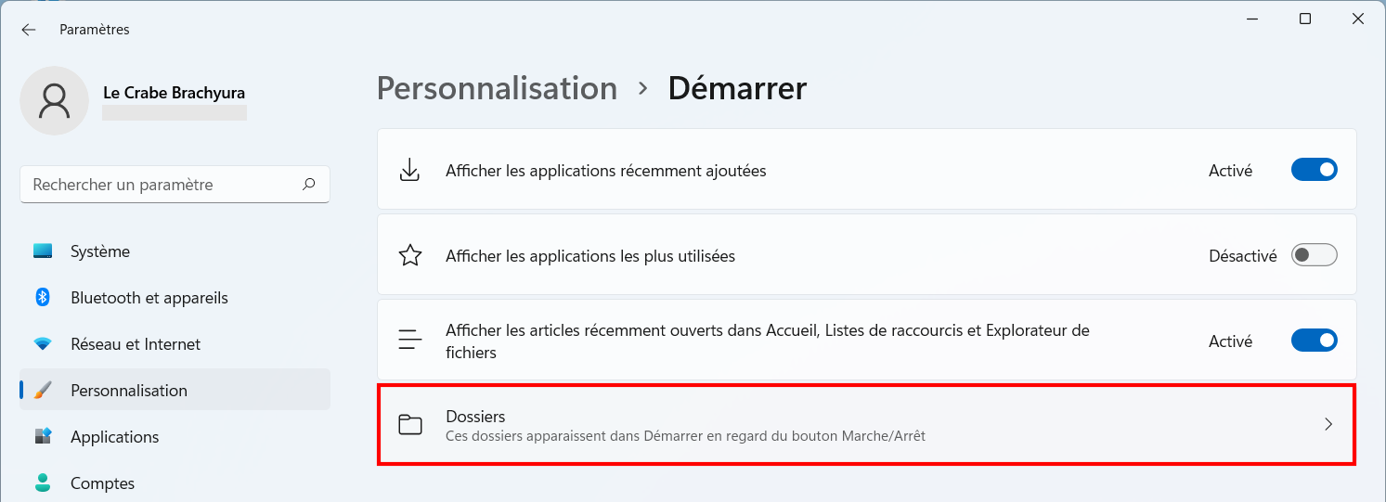Image resolution: width=1386 pixels, height=502 pixels.
Task: Click the Système monitor icon
Action: pyautogui.click(x=43, y=251)
